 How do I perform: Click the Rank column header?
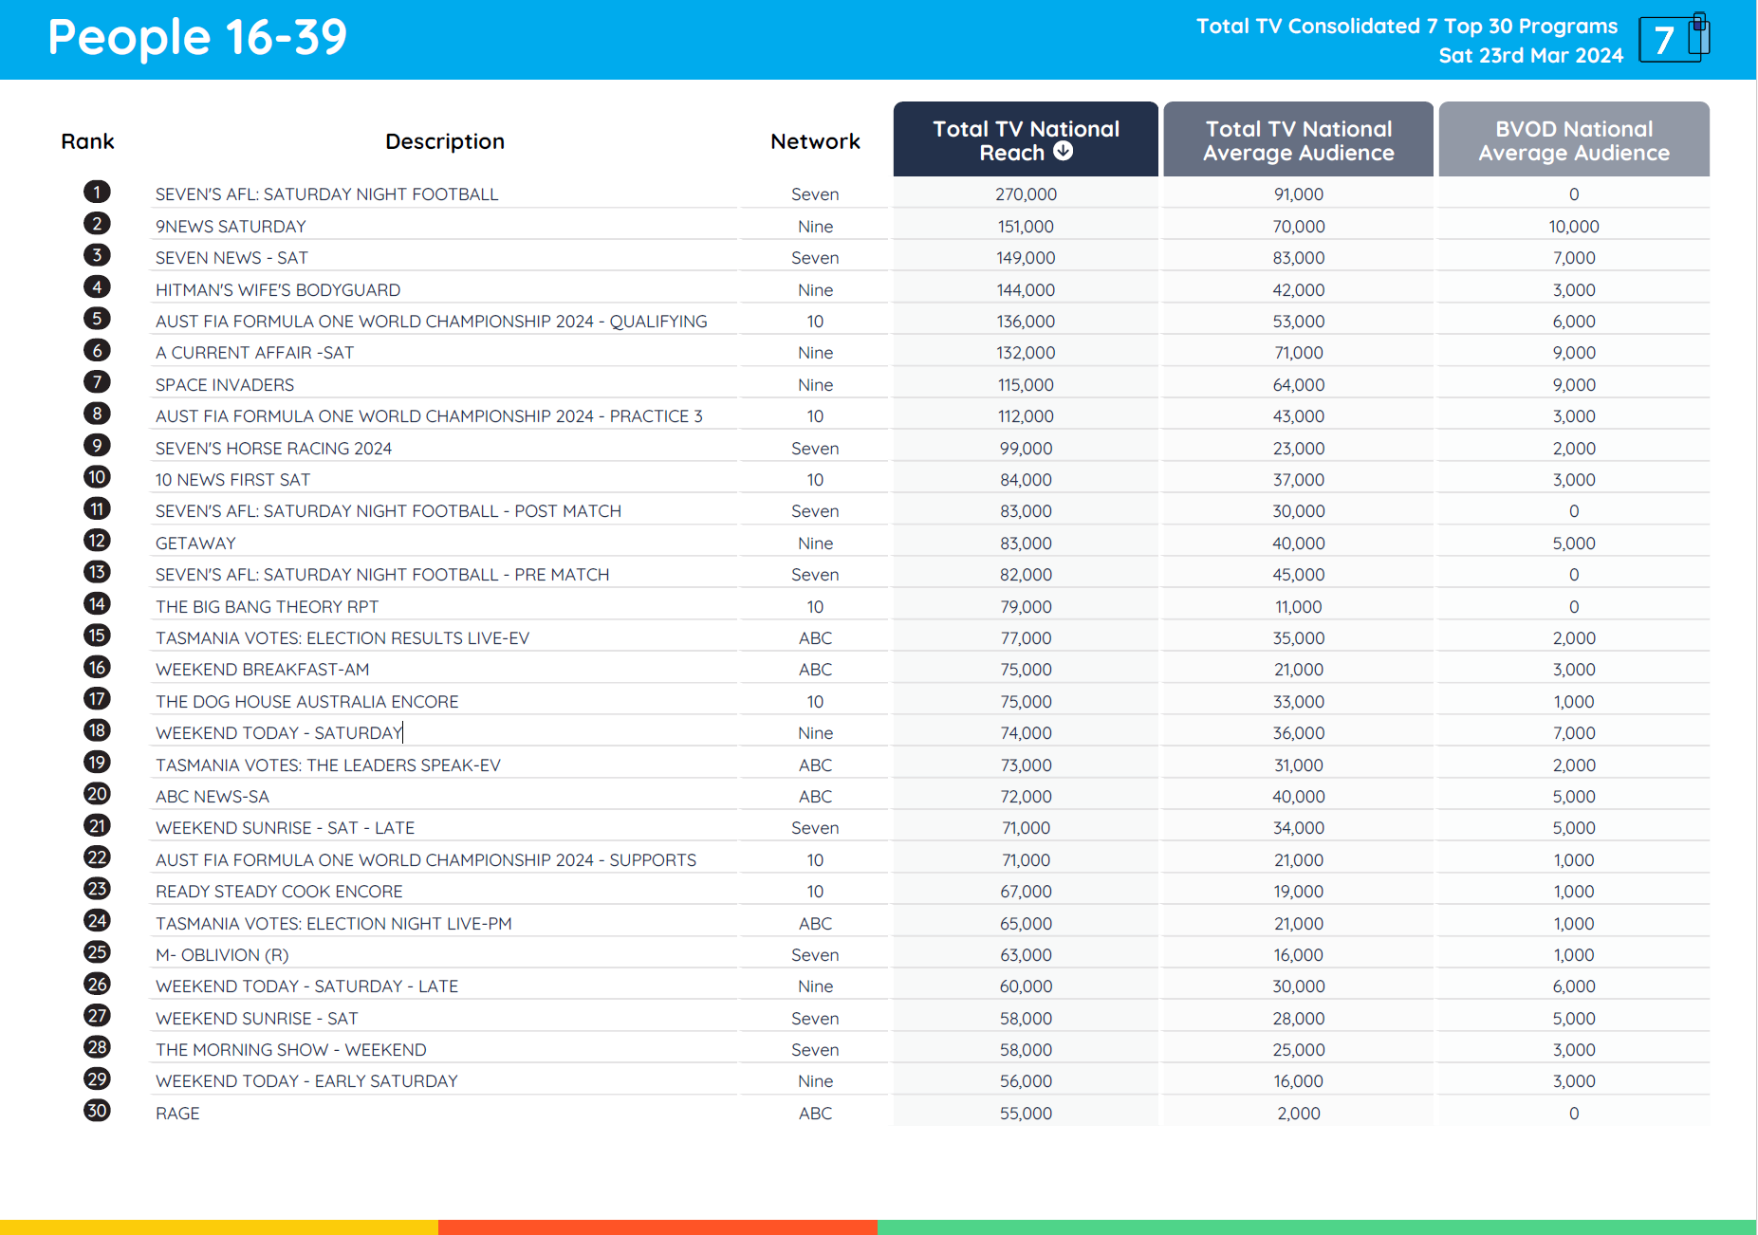click(x=87, y=141)
